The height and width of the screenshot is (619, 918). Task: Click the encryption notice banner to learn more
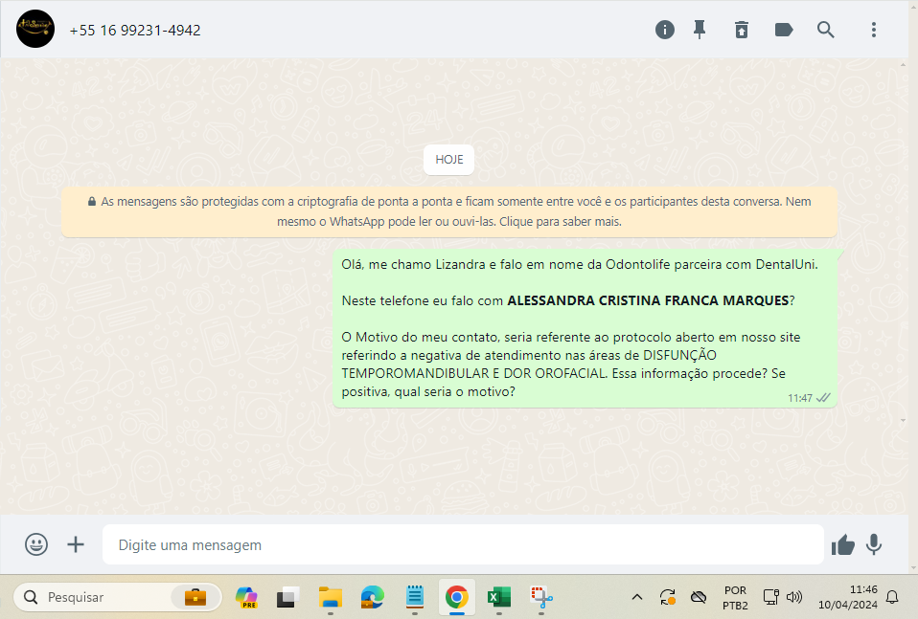449,211
